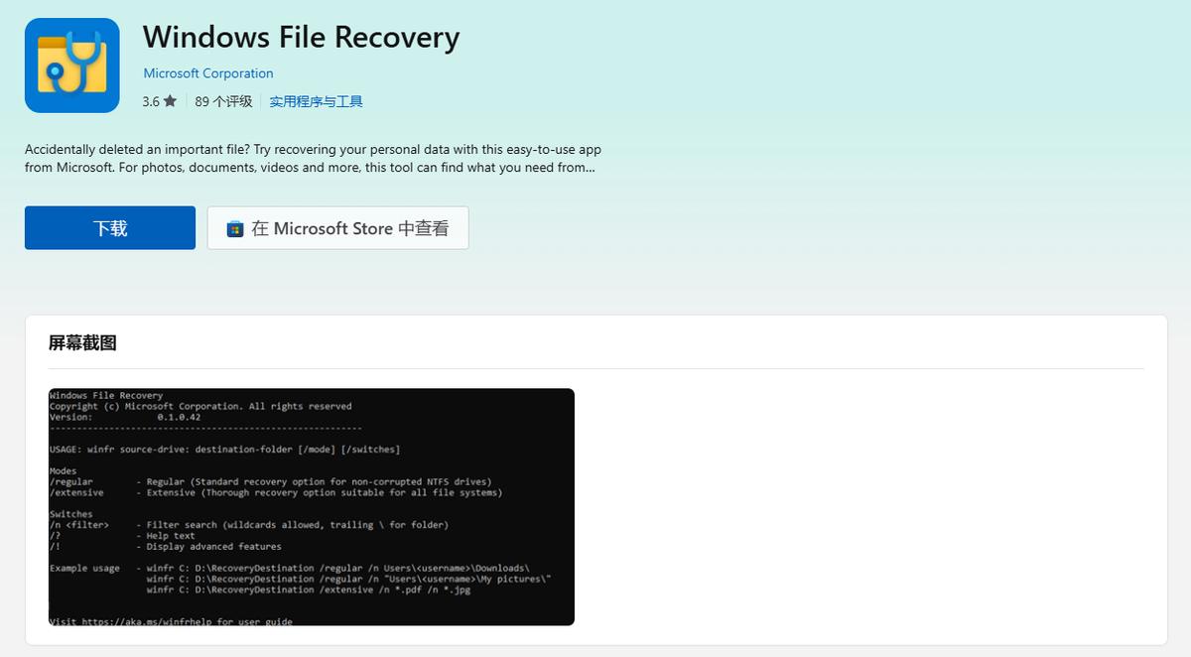Click 在 Microsoft Store 中查看 button
Image resolution: width=1191 pixels, height=657 pixels.
(337, 228)
